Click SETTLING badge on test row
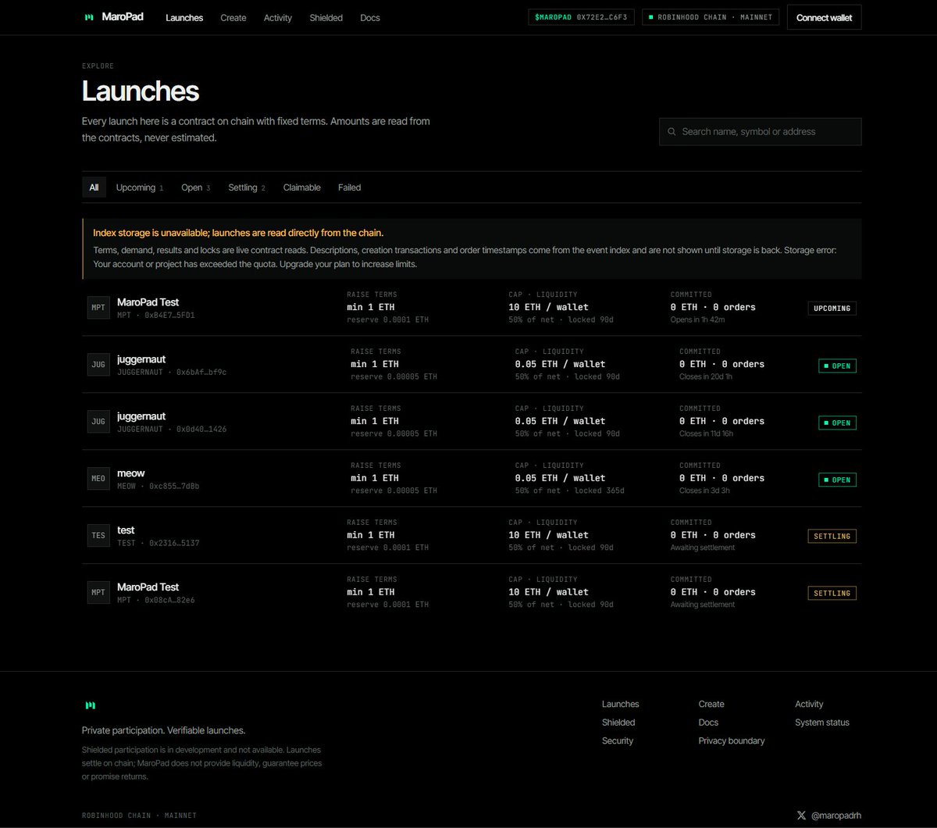 click(832, 536)
